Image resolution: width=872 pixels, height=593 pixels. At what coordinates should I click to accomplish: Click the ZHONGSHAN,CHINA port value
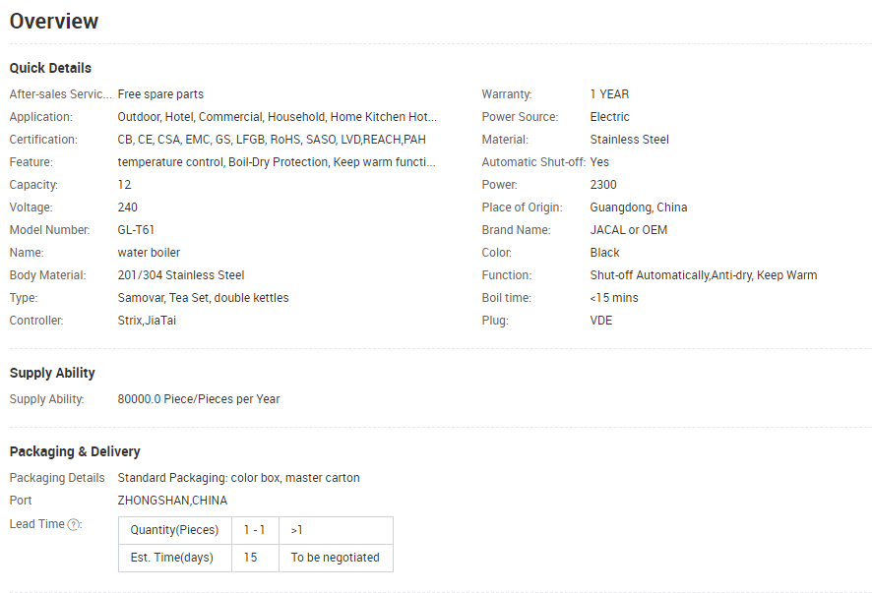[x=172, y=501]
